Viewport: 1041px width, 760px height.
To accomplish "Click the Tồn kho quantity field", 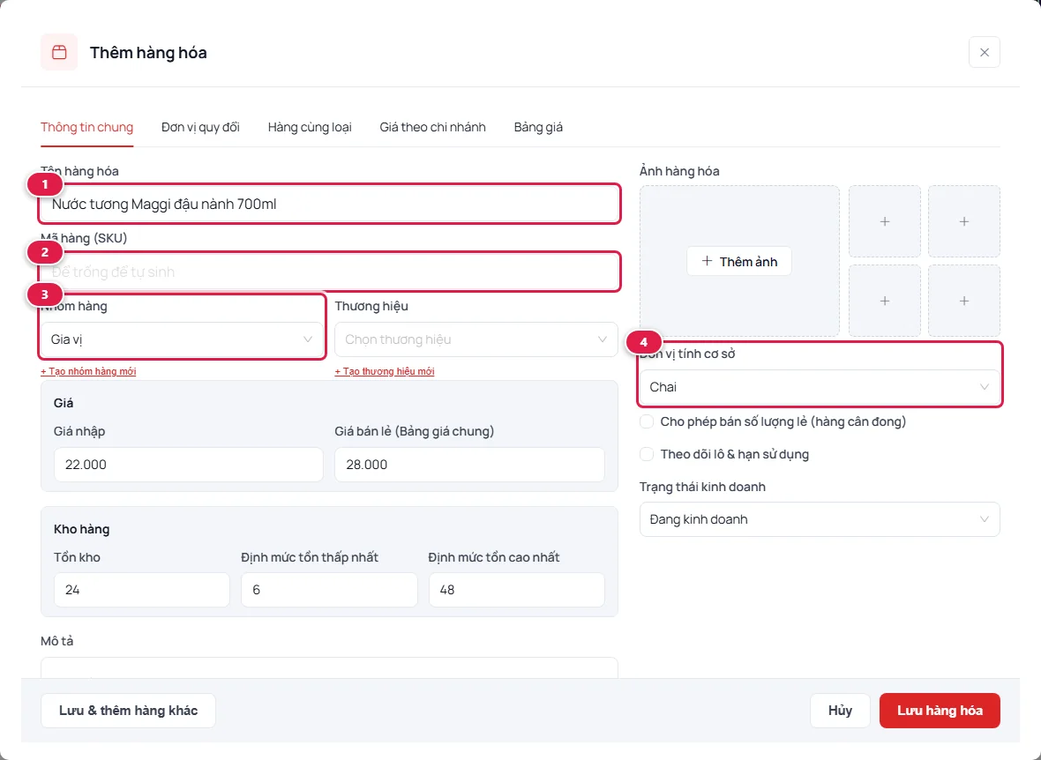I will (141, 590).
